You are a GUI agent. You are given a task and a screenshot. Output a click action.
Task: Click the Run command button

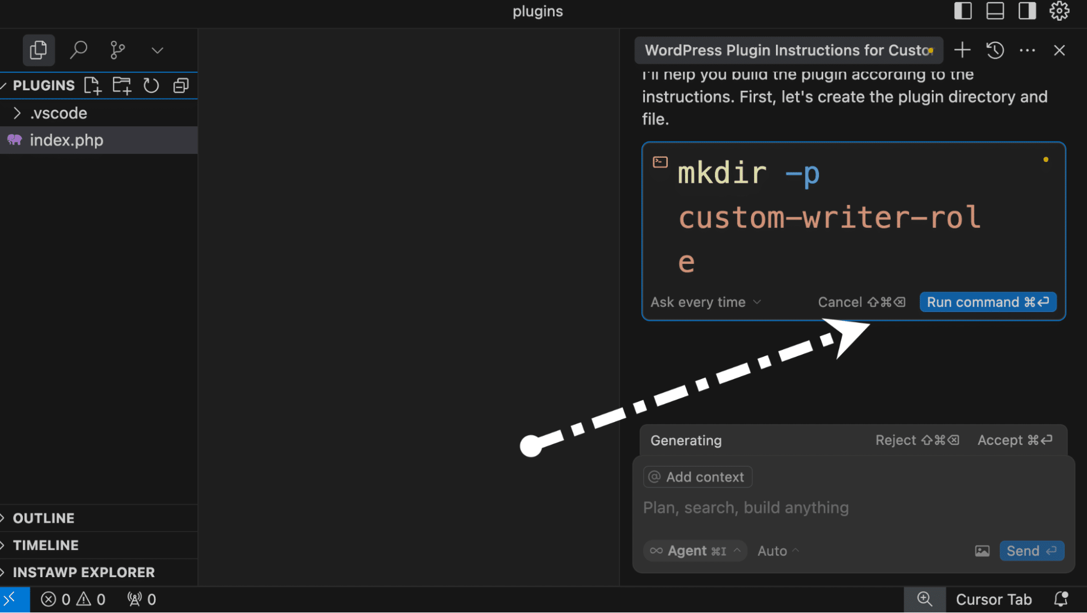(987, 302)
